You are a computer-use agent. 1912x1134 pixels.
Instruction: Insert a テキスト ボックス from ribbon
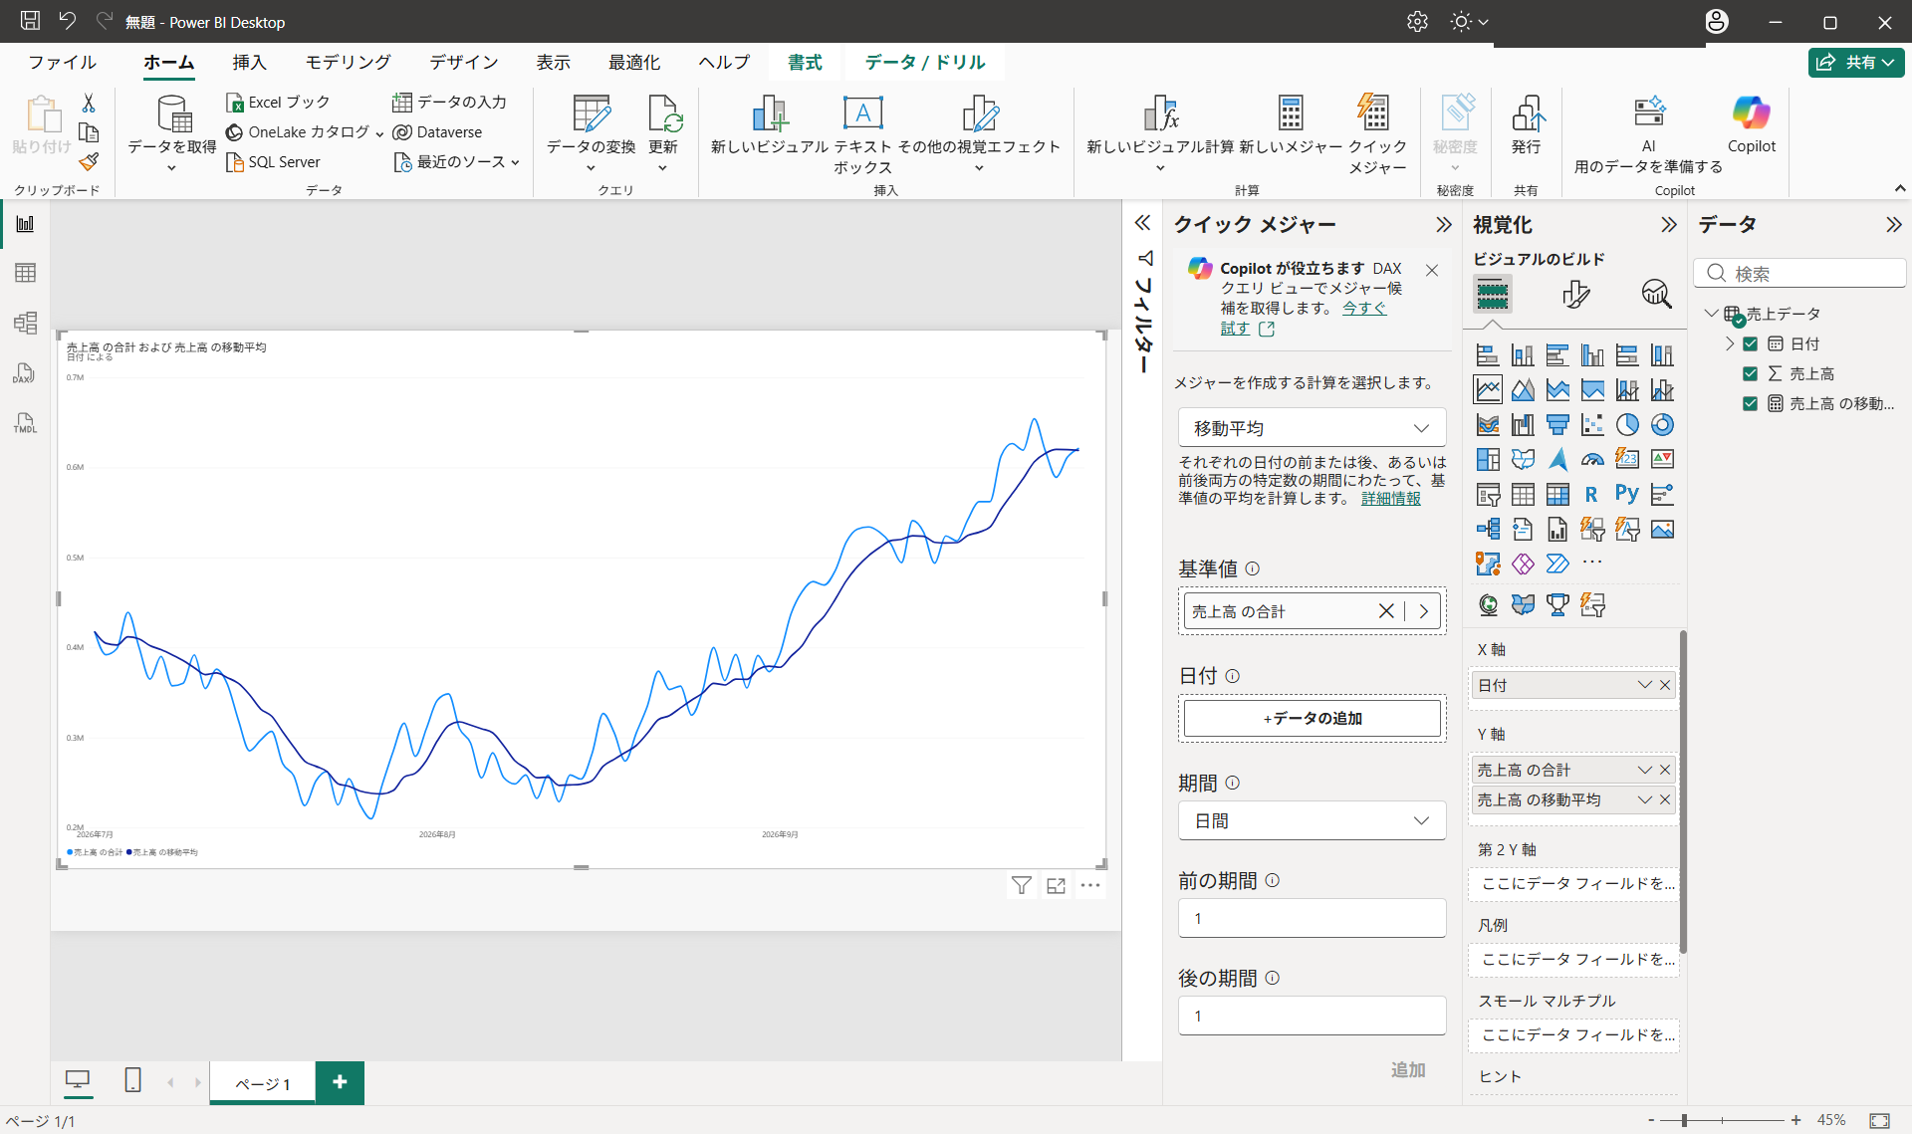point(862,134)
